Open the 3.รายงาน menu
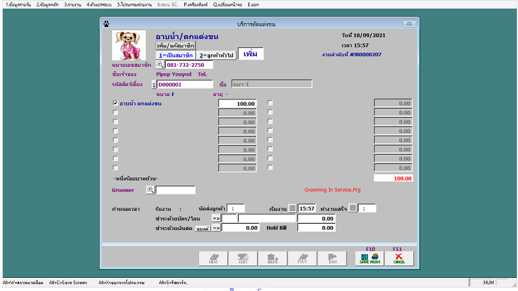The image size is (518, 291). pyautogui.click(x=73, y=4)
